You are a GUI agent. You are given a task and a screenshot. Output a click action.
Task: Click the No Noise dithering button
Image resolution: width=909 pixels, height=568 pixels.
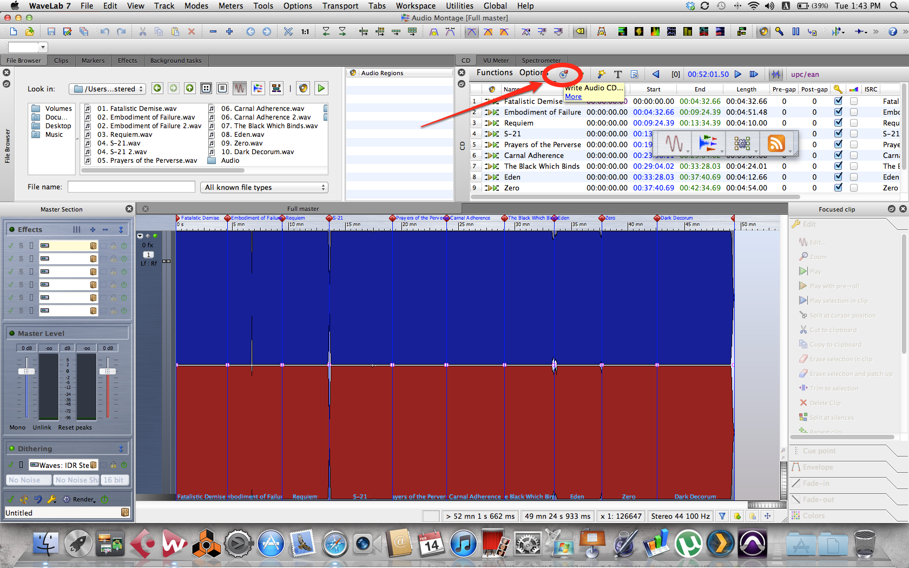29,480
